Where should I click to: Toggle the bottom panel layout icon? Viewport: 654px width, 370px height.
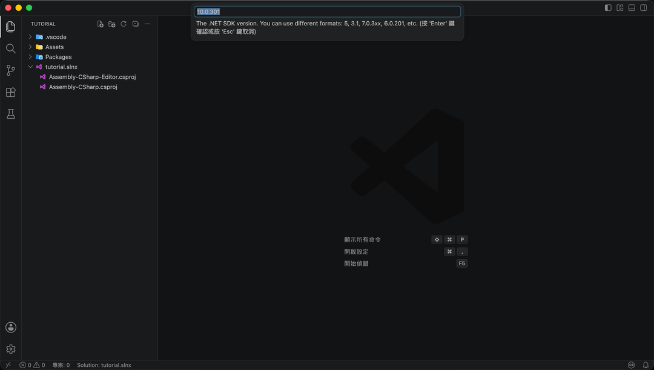(x=632, y=8)
